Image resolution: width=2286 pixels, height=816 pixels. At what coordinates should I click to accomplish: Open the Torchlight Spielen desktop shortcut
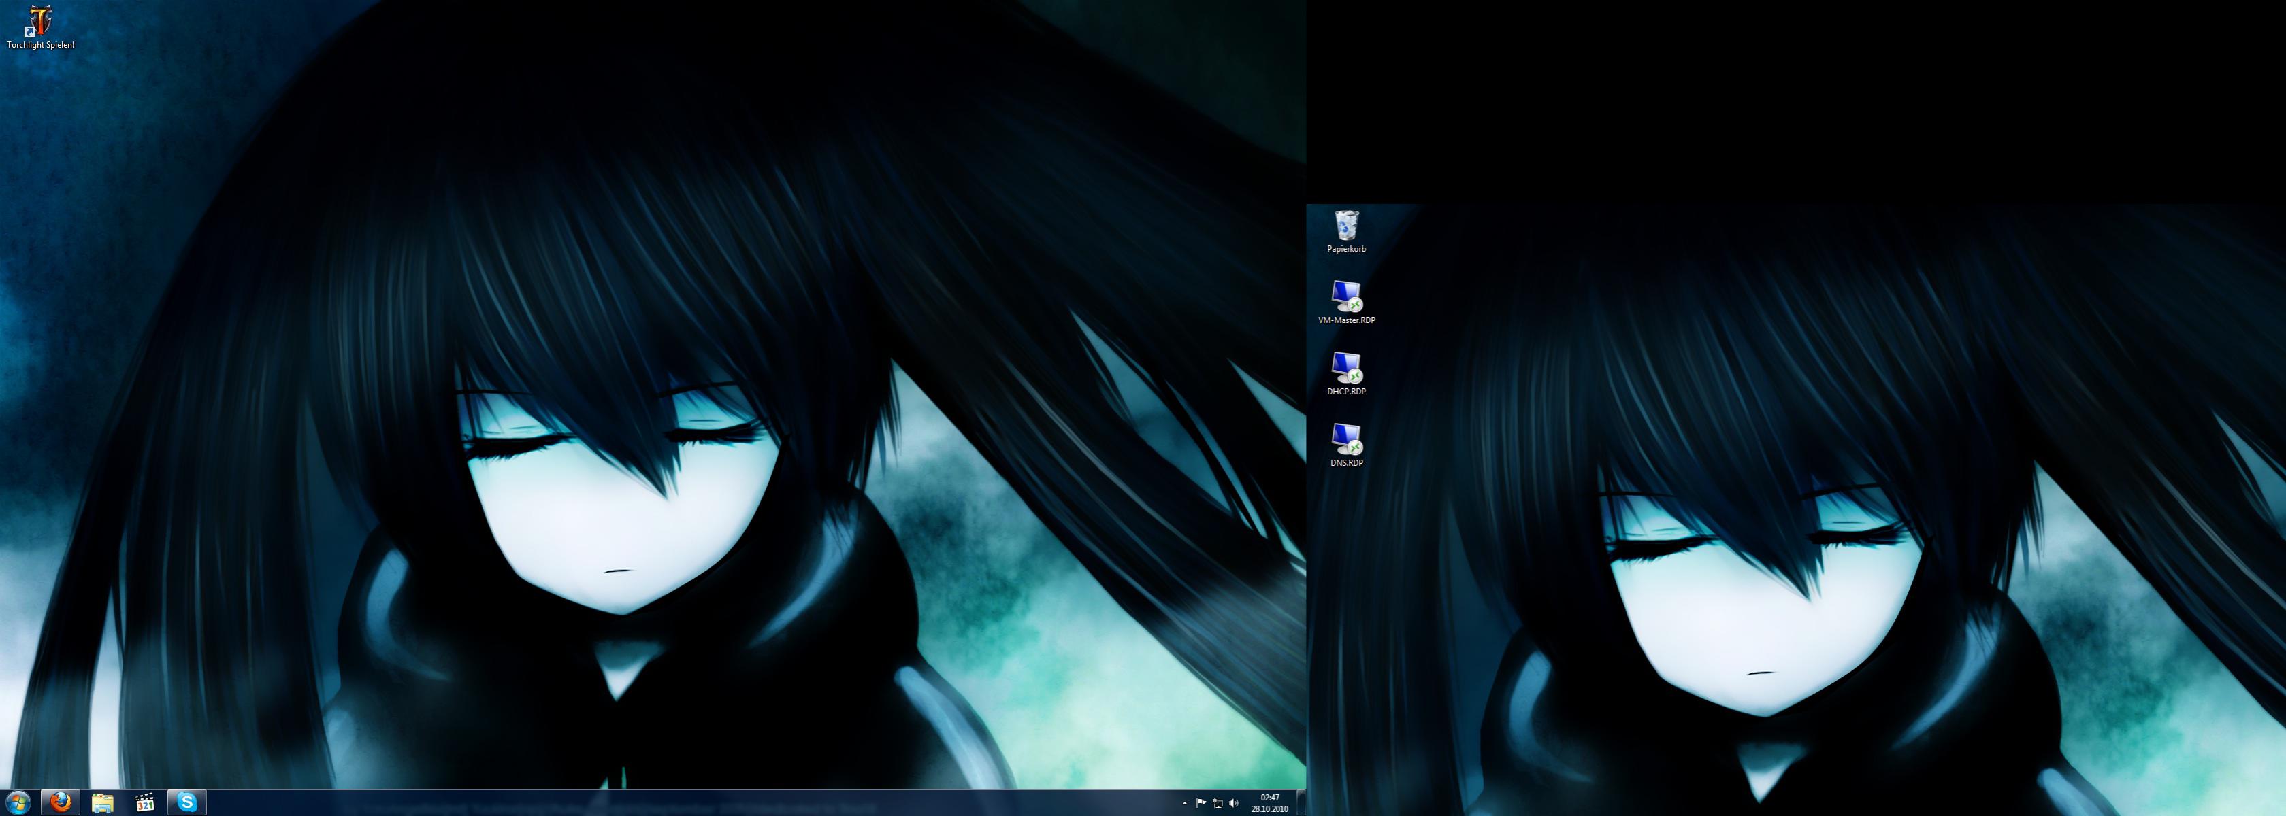point(40,21)
